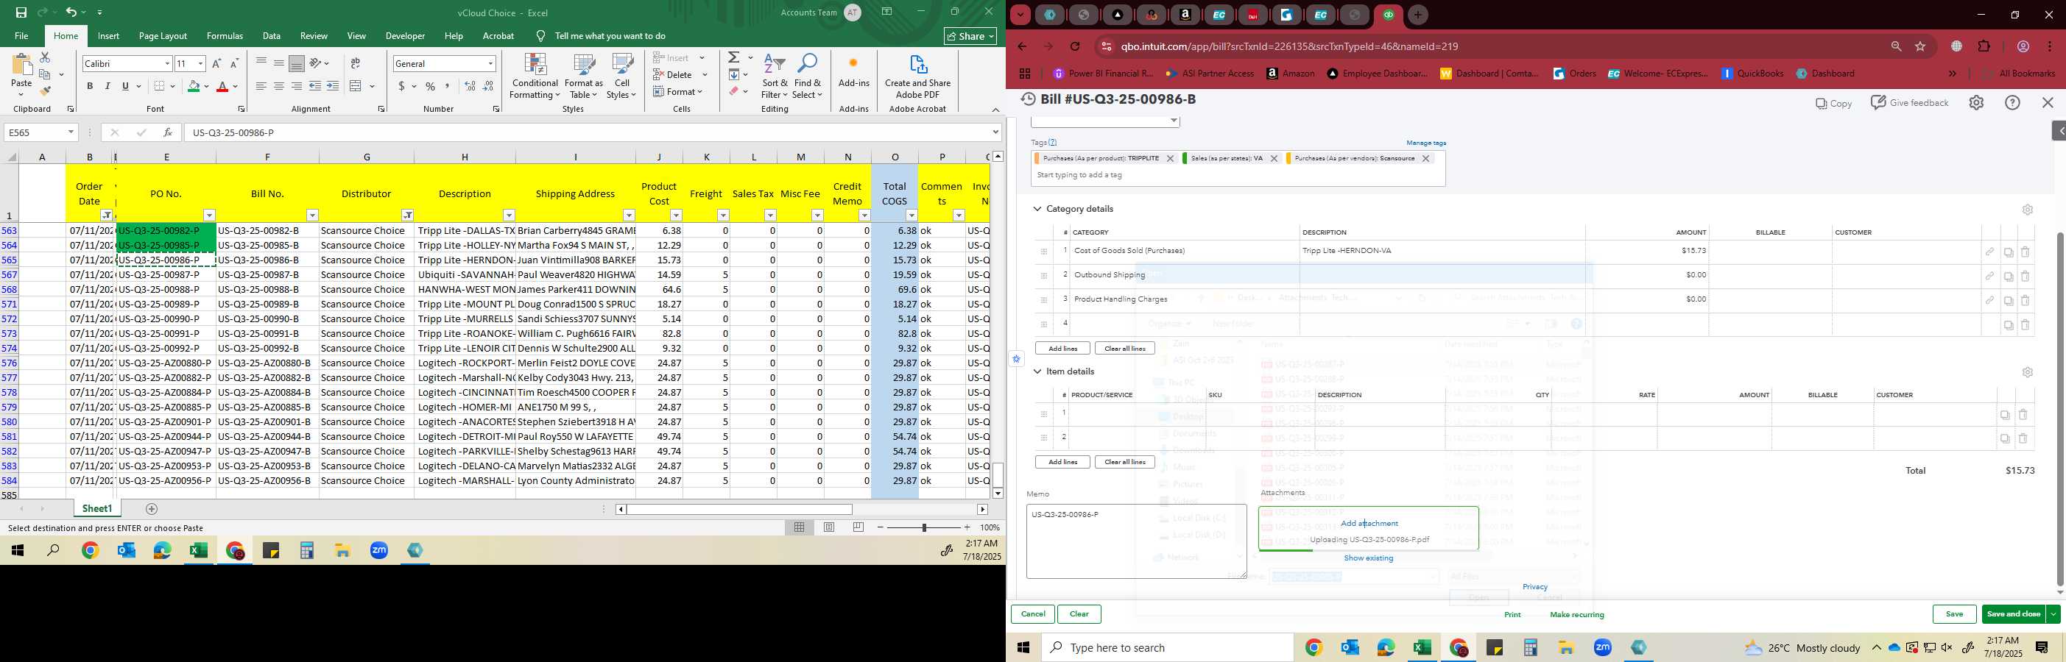
Task: Open General number format dropdown
Action: click(x=490, y=63)
